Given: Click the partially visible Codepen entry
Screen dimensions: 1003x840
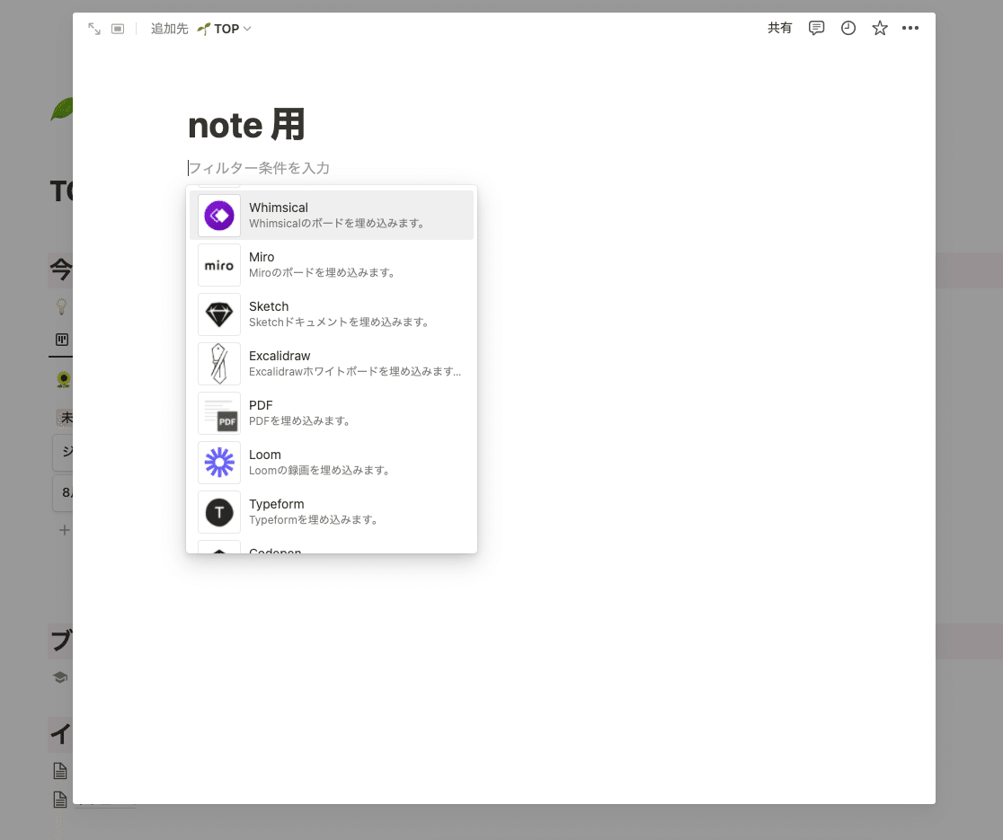Looking at the screenshot, I should (332, 546).
